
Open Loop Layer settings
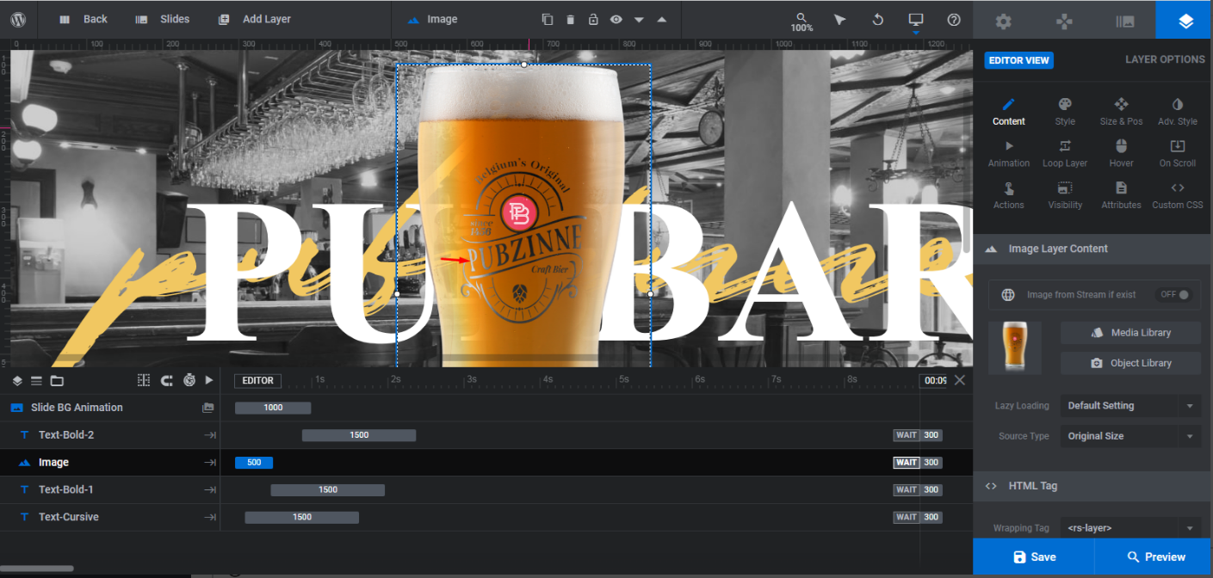click(1065, 154)
